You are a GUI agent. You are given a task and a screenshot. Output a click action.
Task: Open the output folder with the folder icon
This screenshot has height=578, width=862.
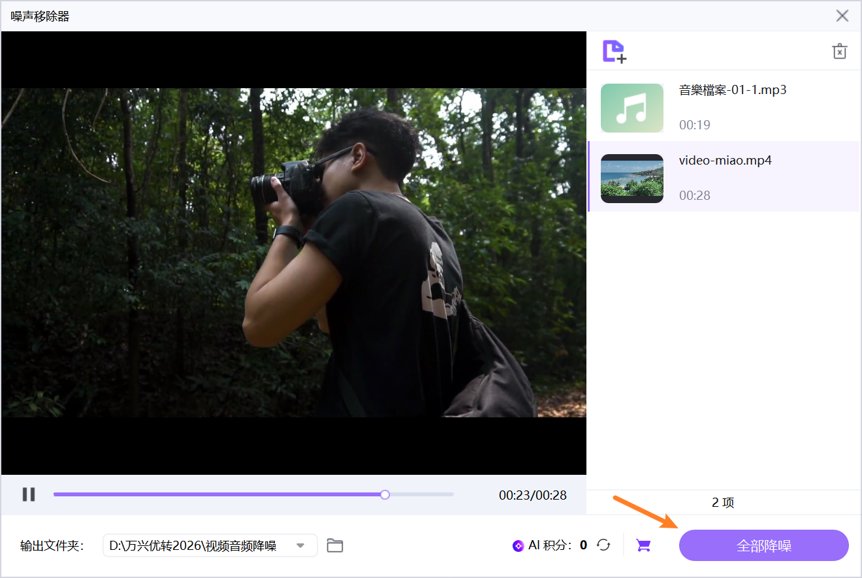point(335,545)
